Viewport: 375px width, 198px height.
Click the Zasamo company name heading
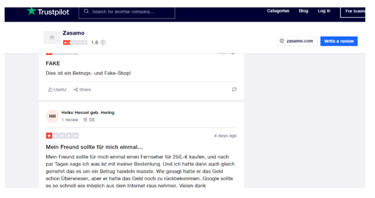tap(73, 33)
